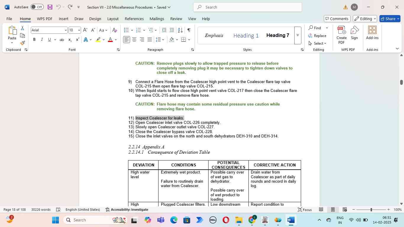404x227 pixels.
Task: Switch to the Review tab
Action: [176, 19]
